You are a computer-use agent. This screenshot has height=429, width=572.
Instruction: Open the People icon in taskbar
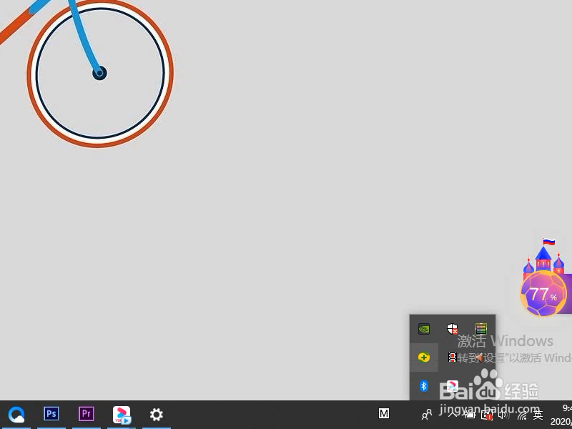tap(426, 415)
